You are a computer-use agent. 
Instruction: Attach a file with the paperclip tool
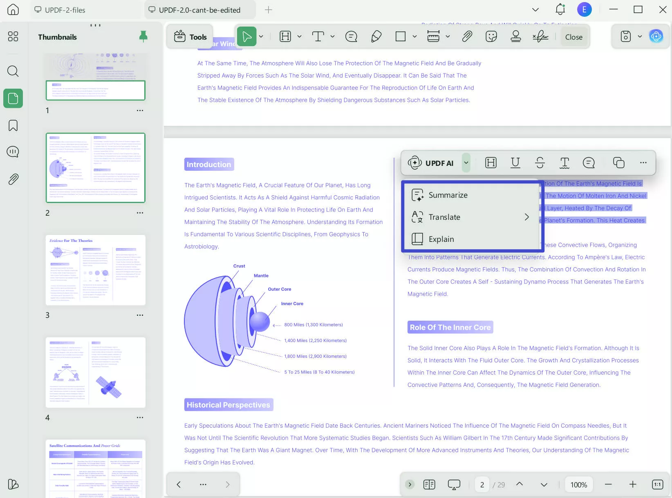467,36
